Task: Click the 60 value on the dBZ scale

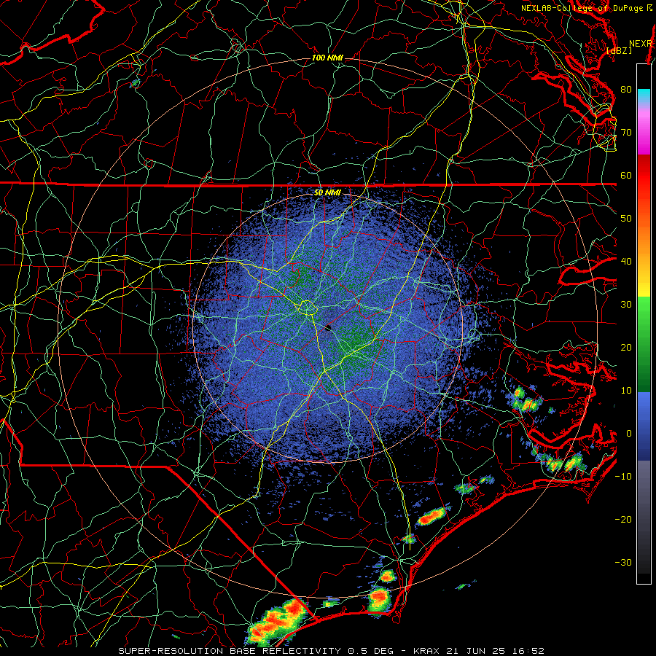Action: coord(626,175)
